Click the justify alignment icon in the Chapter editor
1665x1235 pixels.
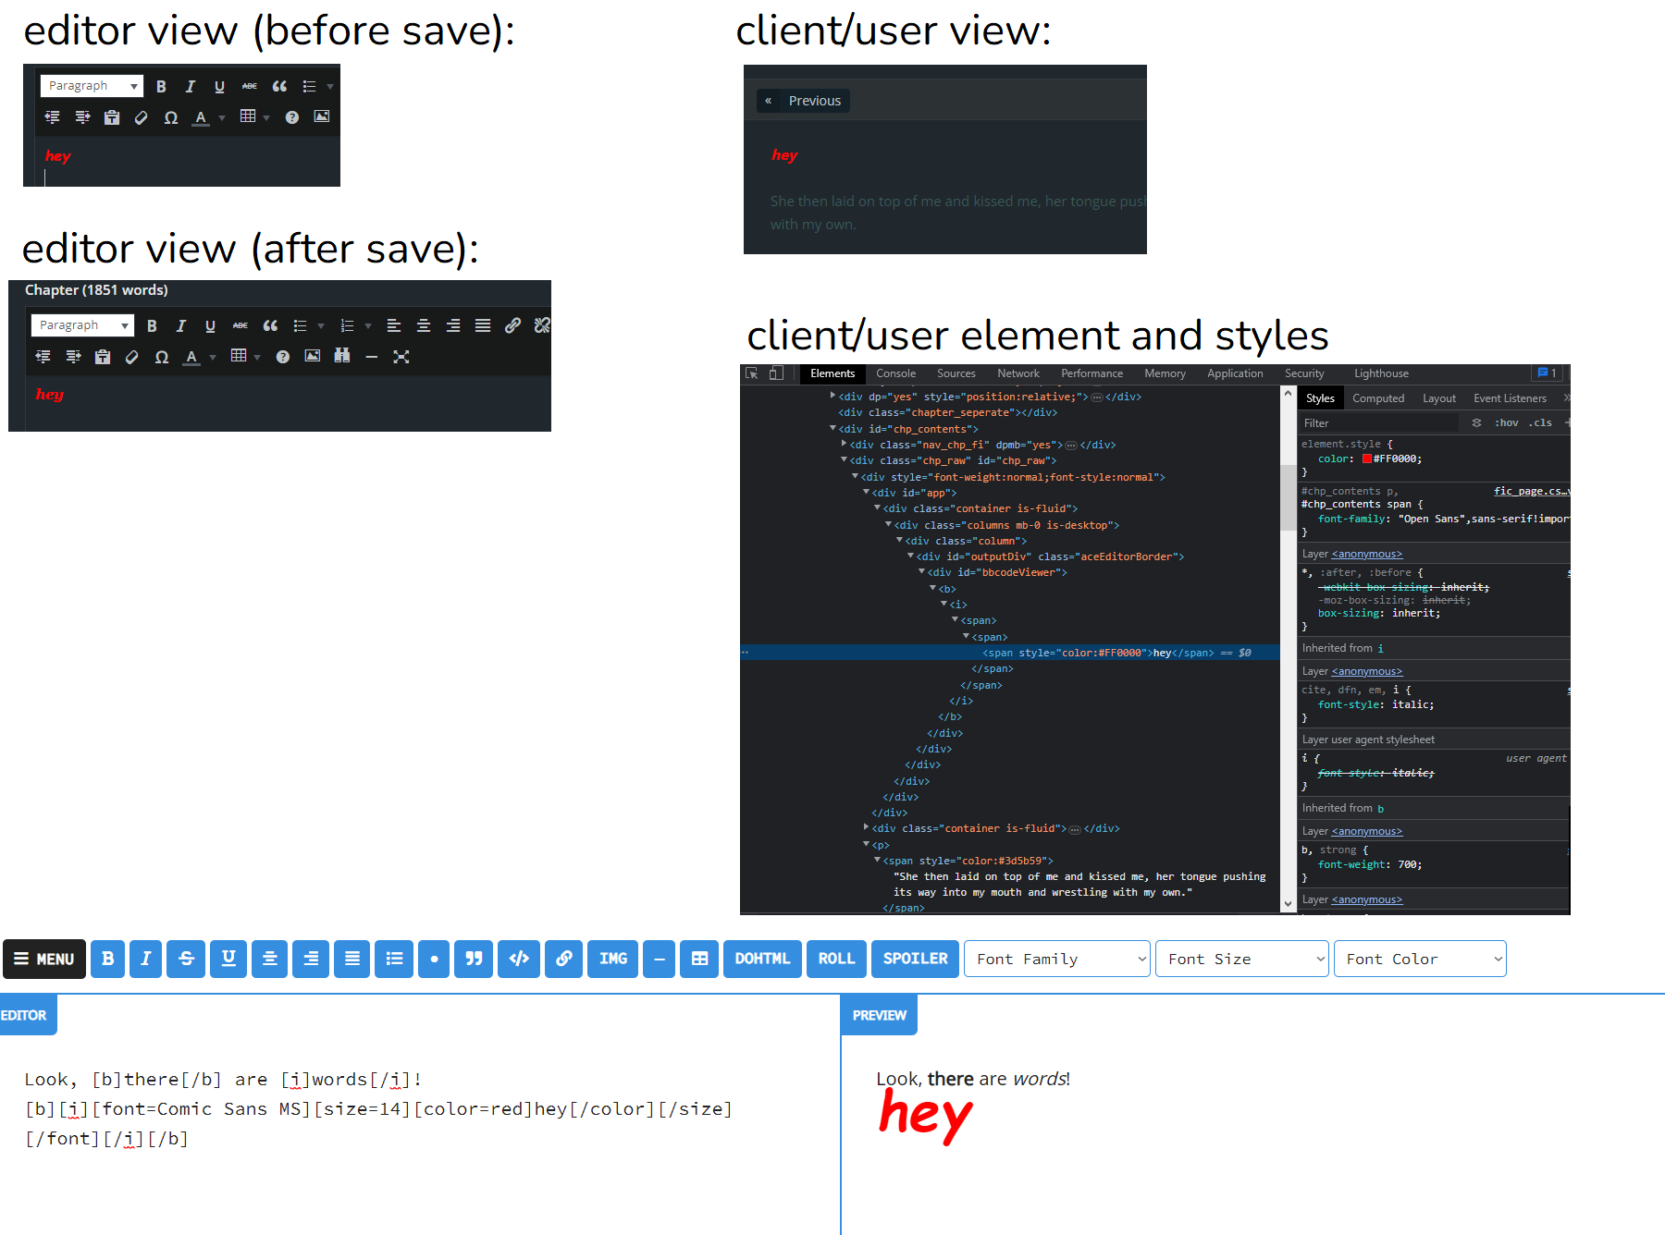tap(483, 325)
